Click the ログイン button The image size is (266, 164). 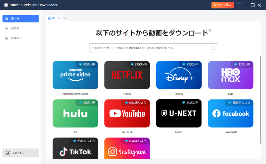(x=21, y=153)
